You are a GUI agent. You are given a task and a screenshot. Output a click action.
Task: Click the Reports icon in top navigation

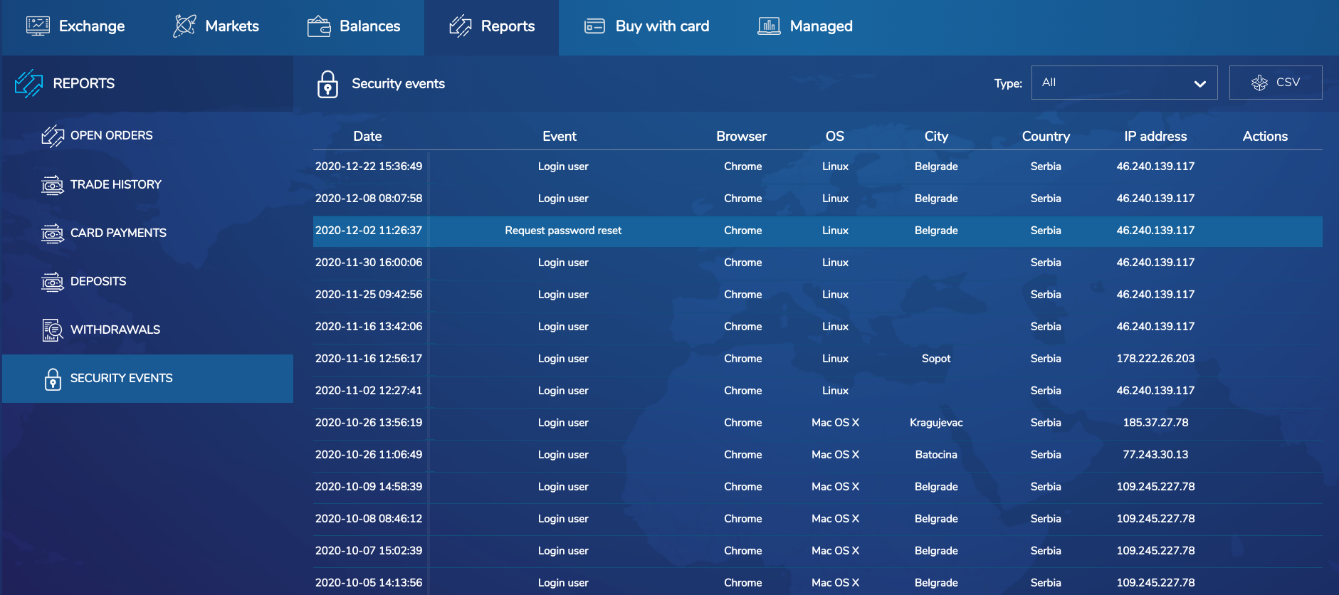(x=461, y=26)
